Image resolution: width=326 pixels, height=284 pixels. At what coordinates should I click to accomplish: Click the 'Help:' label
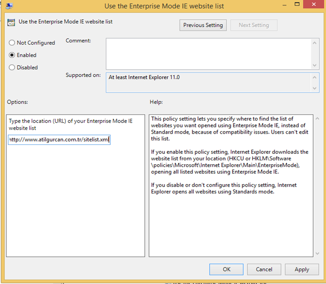(x=156, y=102)
